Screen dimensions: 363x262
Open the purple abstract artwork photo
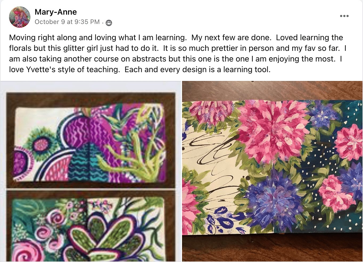point(90,140)
